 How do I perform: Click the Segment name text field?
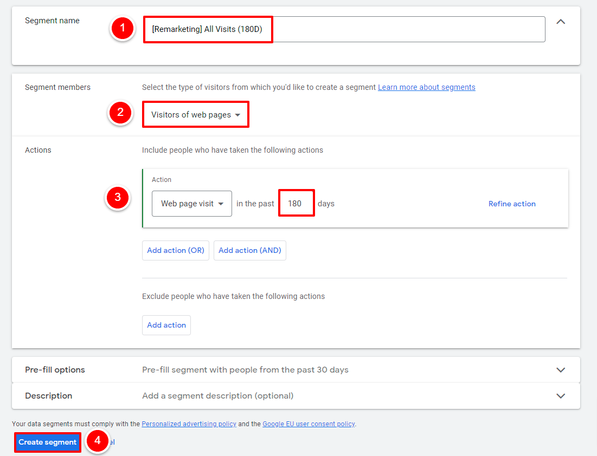click(344, 29)
